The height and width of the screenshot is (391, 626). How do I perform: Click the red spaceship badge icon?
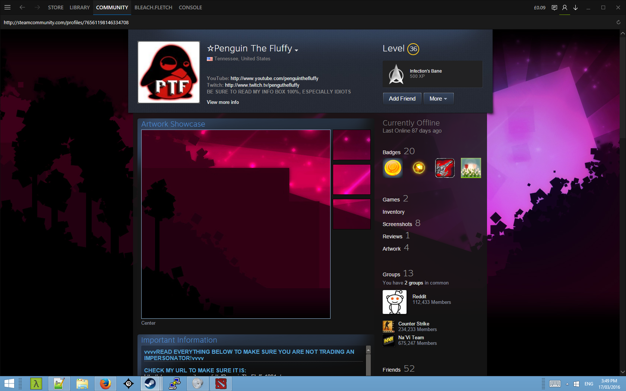click(445, 168)
